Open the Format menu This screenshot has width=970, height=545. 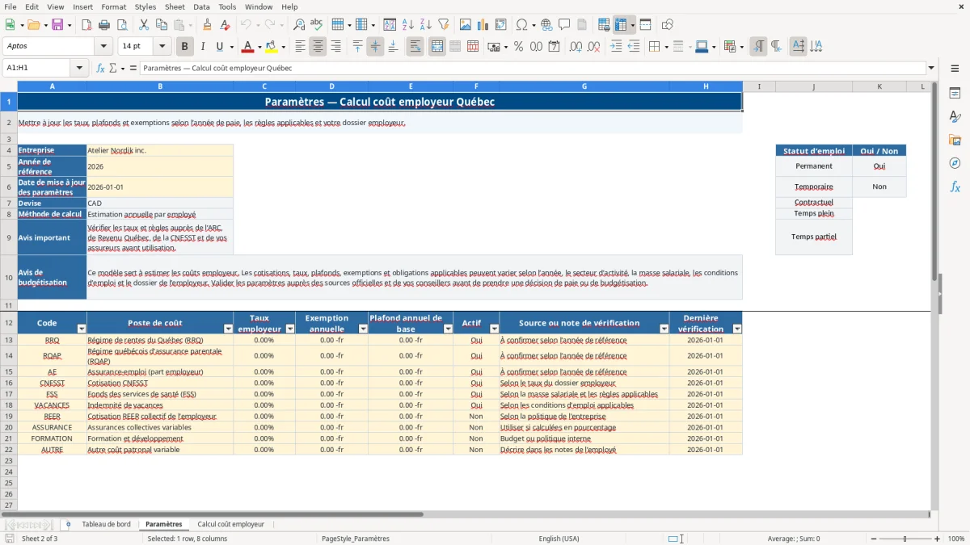[x=113, y=6]
